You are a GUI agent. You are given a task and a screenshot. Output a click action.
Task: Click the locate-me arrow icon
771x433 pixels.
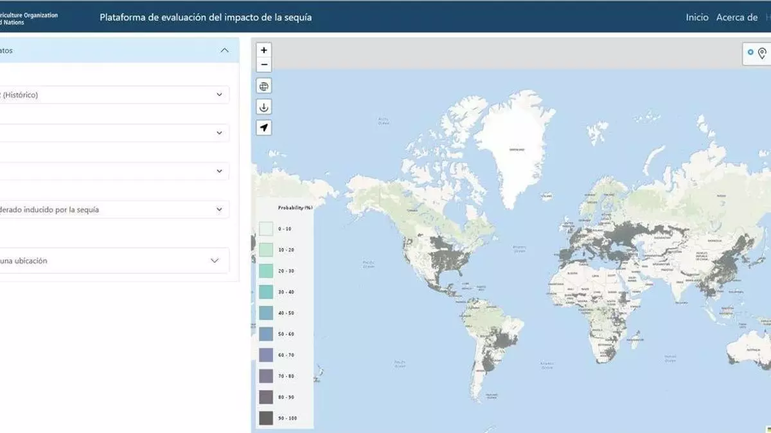tap(264, 128)
